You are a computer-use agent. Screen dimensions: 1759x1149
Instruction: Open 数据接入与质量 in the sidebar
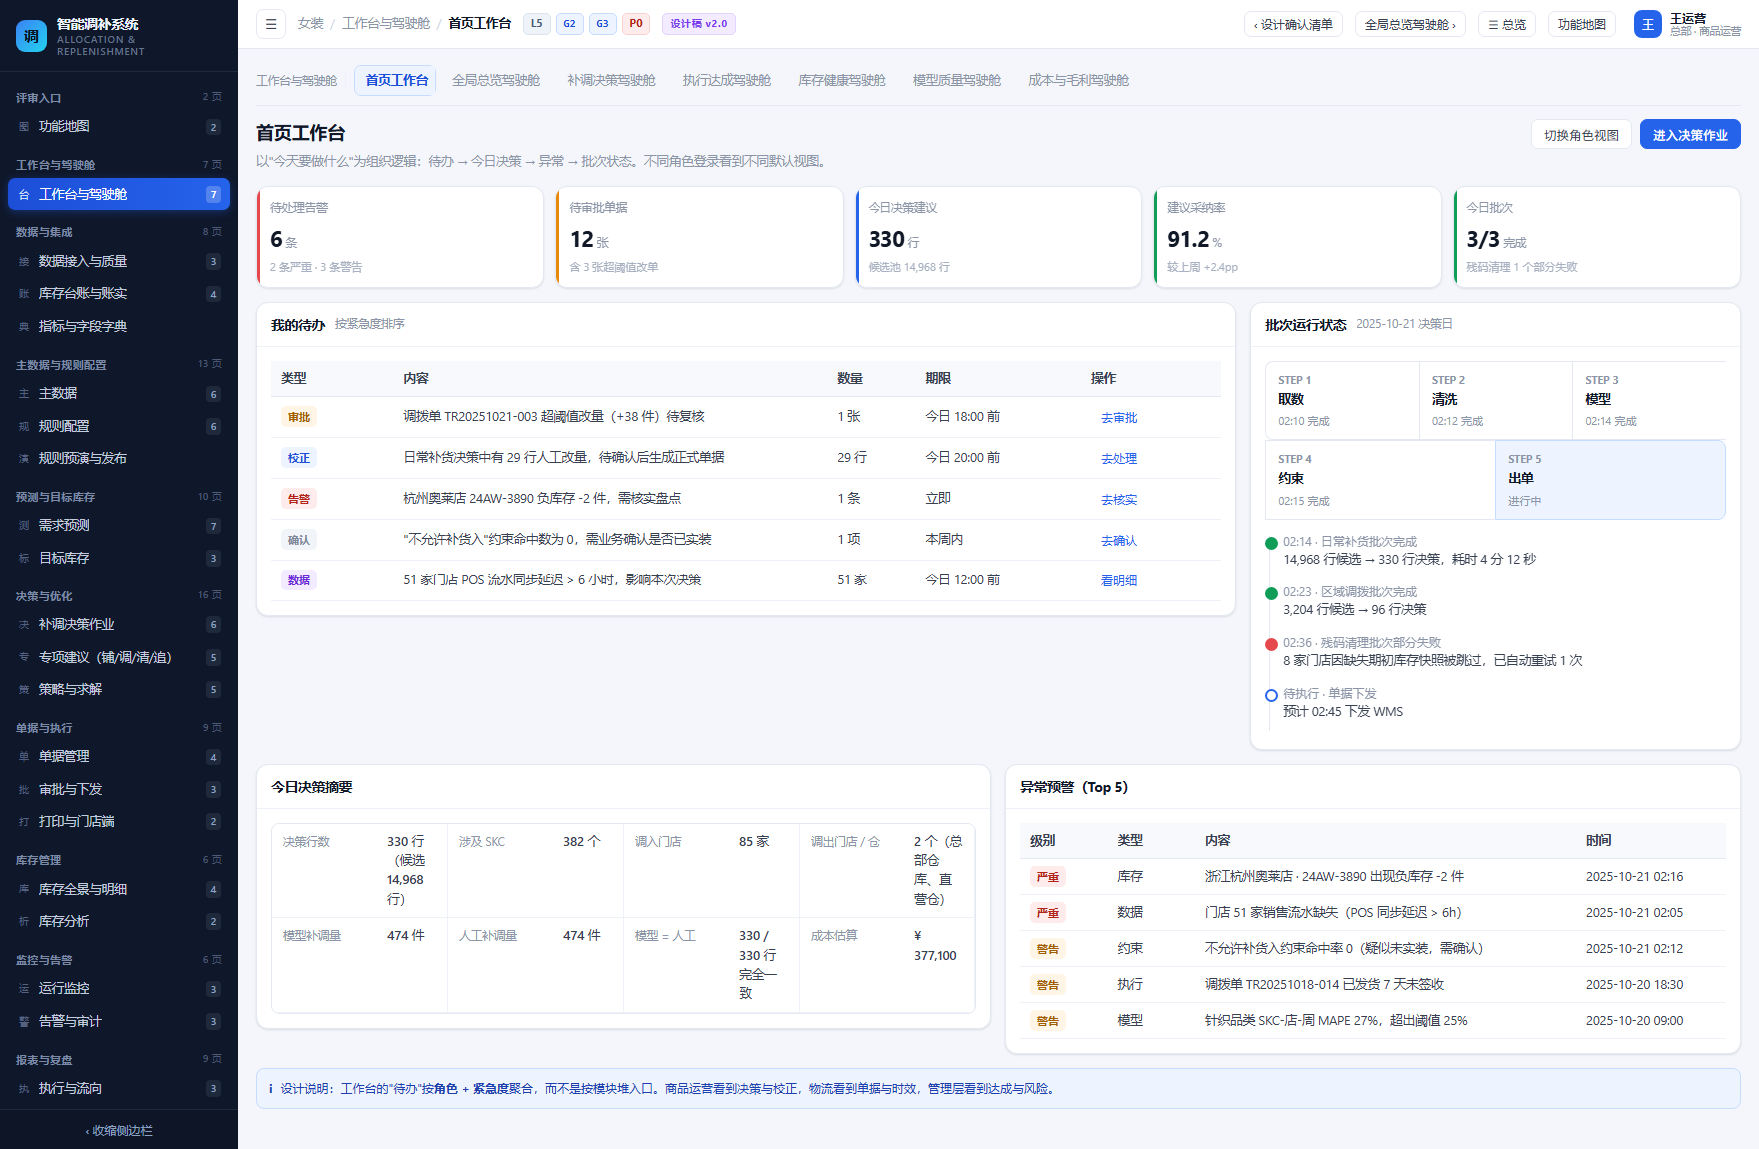[x=119, y=262]
